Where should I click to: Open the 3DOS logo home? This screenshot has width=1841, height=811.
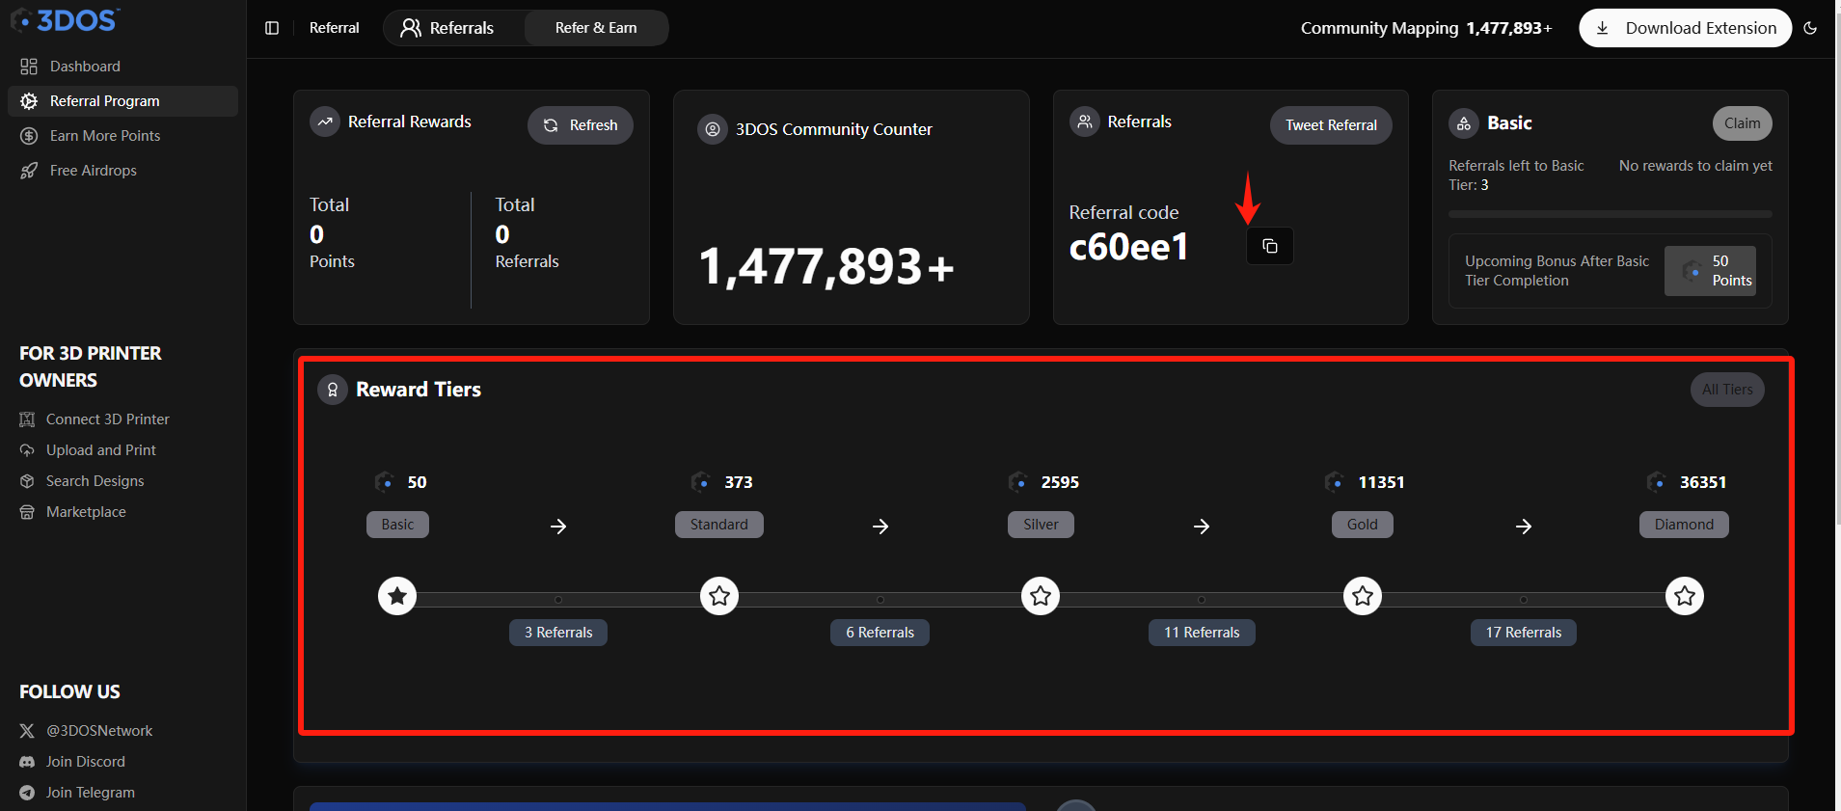(66, 20)
